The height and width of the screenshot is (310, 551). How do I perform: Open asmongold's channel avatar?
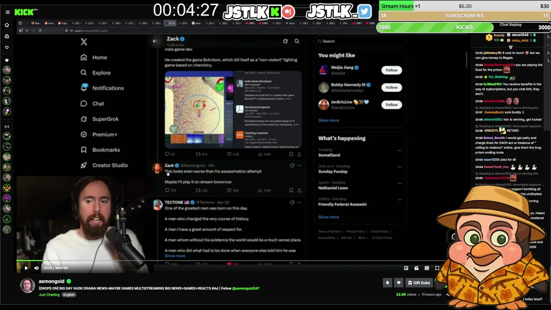(27, 285)
